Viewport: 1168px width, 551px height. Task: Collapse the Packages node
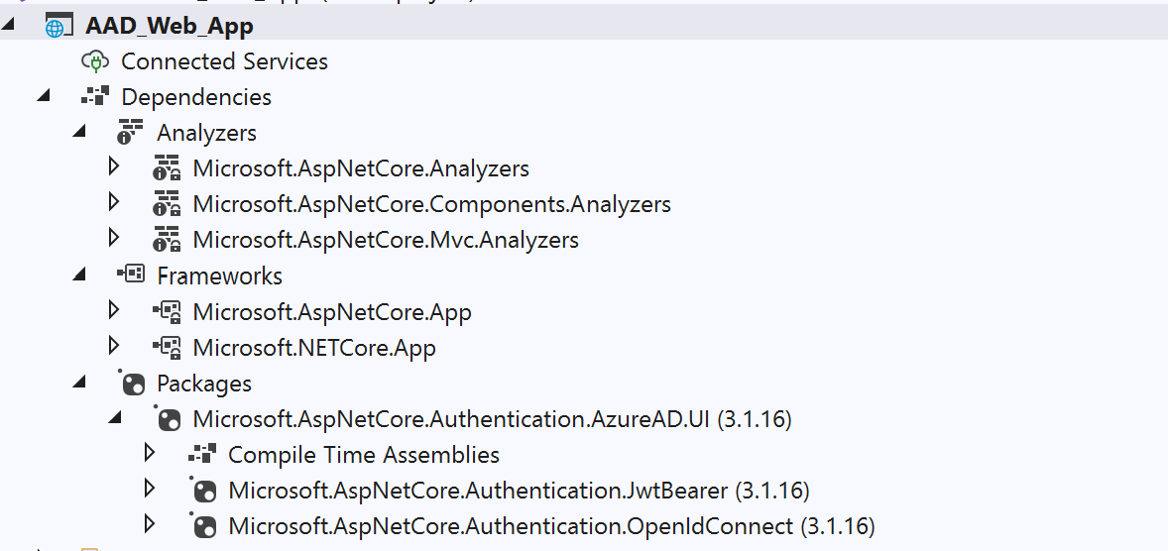(79, 382)
